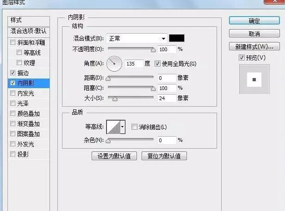Click the black shadow color swatch

tap(177, 38)
